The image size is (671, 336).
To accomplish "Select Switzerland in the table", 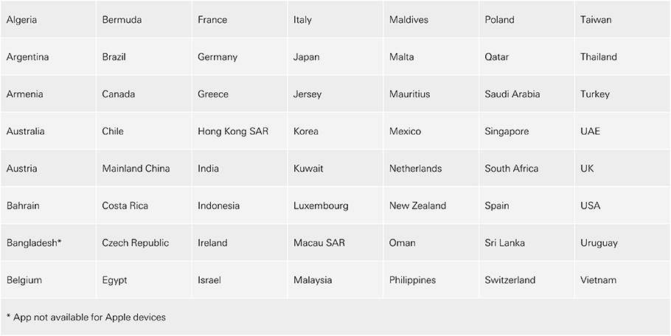I will [510, 280].
